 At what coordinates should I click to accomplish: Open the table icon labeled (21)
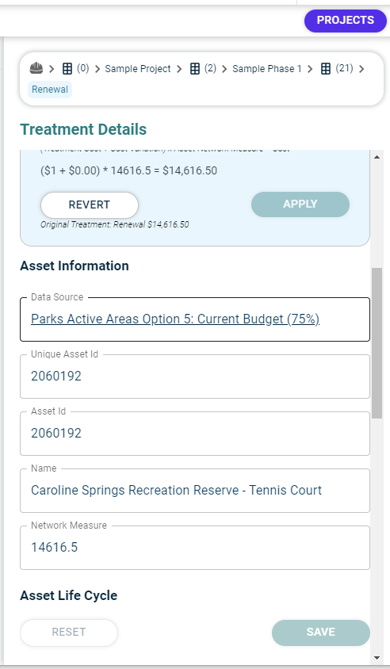[326, 69]
